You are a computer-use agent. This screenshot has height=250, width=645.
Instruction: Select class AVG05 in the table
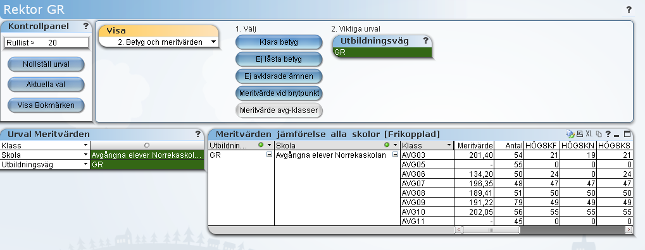pos(427,164)
